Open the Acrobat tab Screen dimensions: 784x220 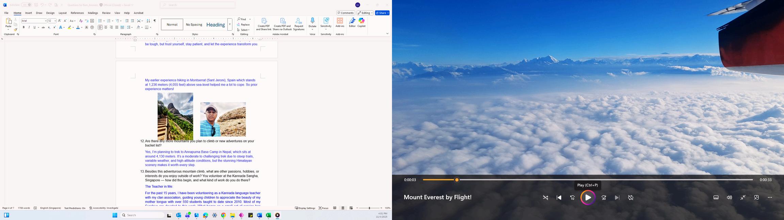tap(138, 13)
